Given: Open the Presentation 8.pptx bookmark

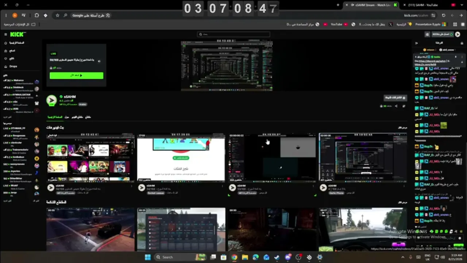Looking at the screenshot, I should tap(431, 24).
